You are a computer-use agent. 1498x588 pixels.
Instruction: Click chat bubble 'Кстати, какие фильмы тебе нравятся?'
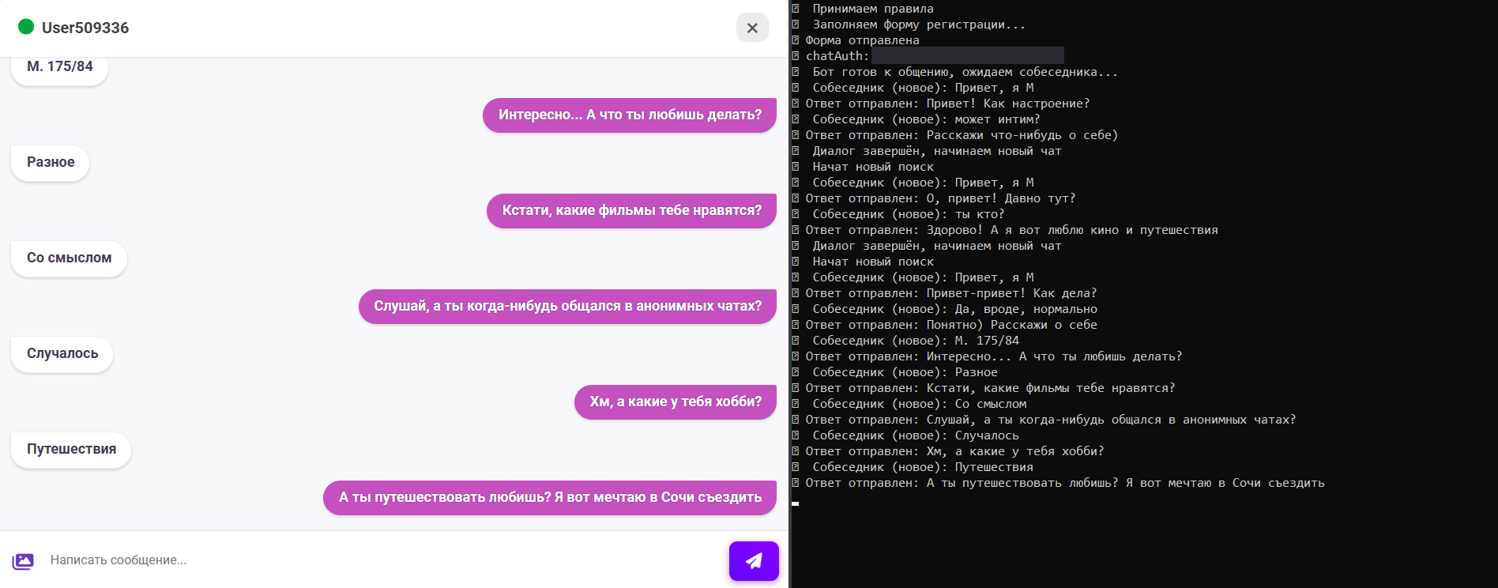pos(632,211)
